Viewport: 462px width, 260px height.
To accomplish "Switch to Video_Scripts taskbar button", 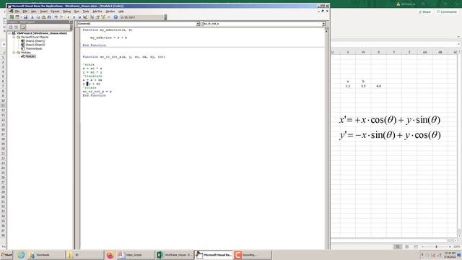I will click(x=135, y=255).
